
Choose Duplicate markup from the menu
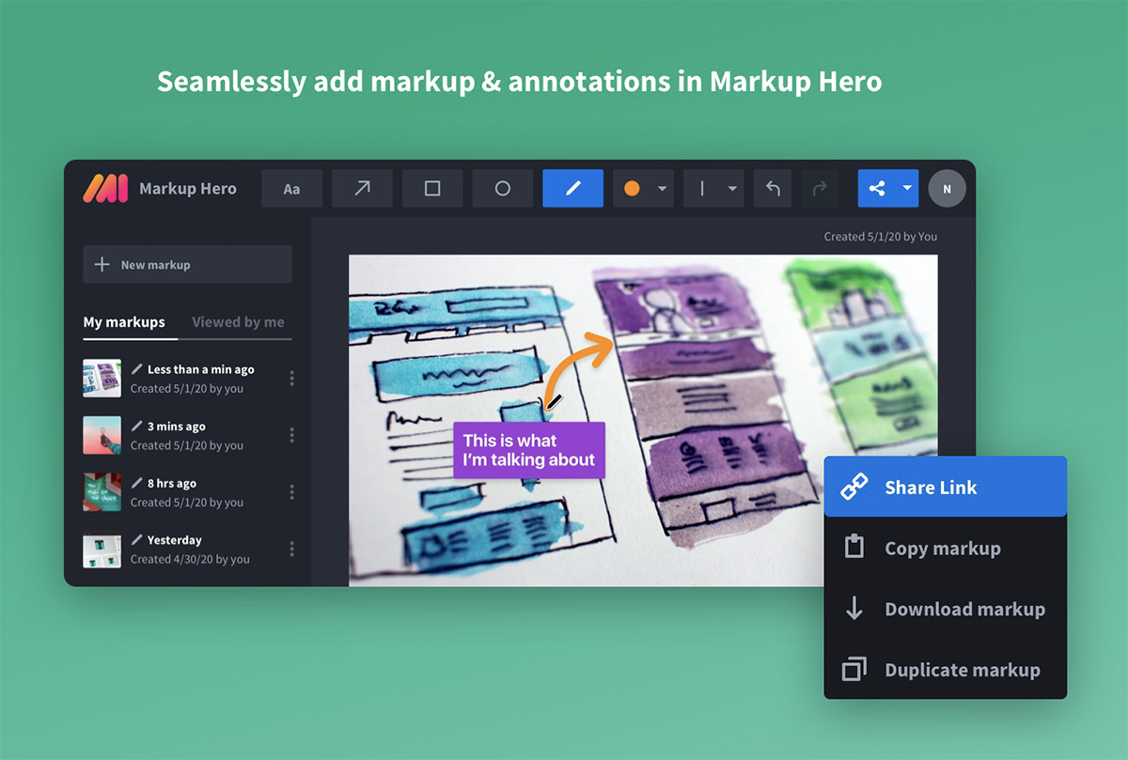coord(946,670)
